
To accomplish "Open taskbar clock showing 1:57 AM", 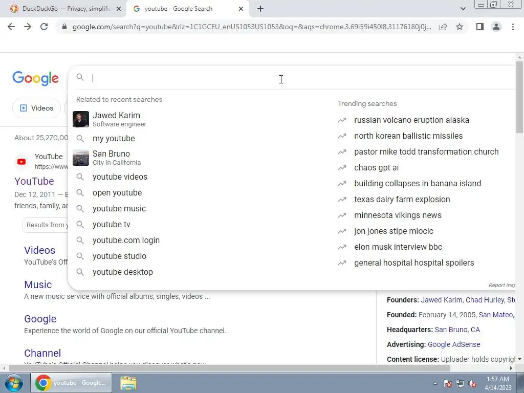I will coord(498,383).
